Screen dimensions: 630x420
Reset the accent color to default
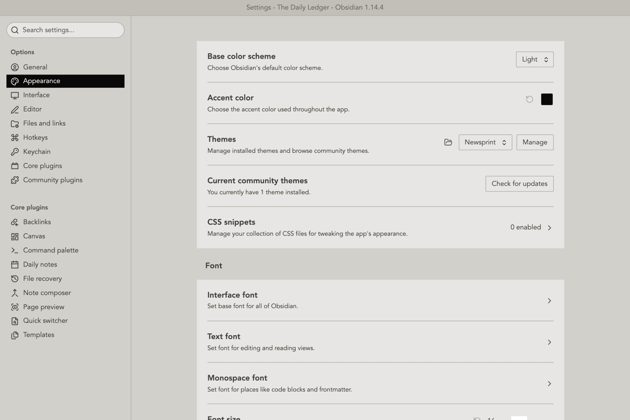[x=529, y=99]
